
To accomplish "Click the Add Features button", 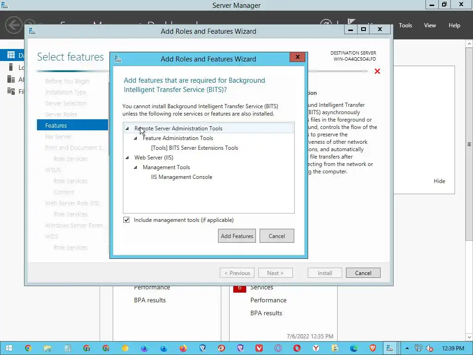I will pyautogui.click(x=237, y=236).
